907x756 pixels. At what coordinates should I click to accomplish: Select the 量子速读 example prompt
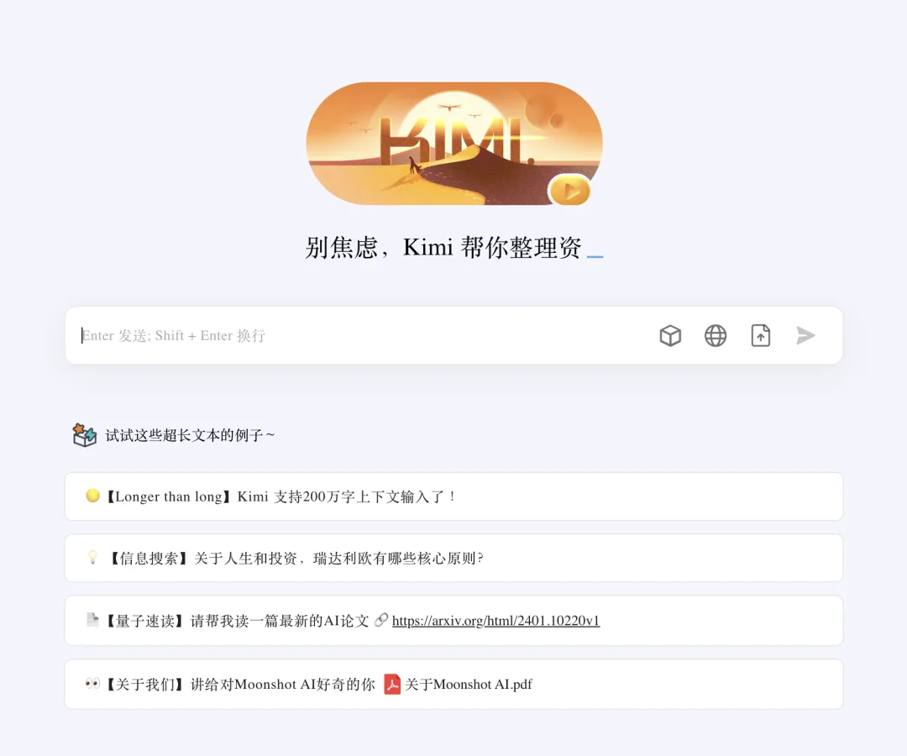pos(454,621)
